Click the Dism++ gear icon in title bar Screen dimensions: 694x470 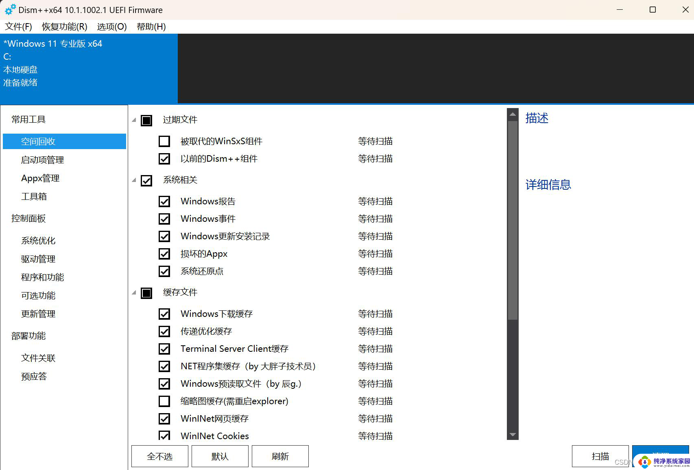click(x=10, y=9)
